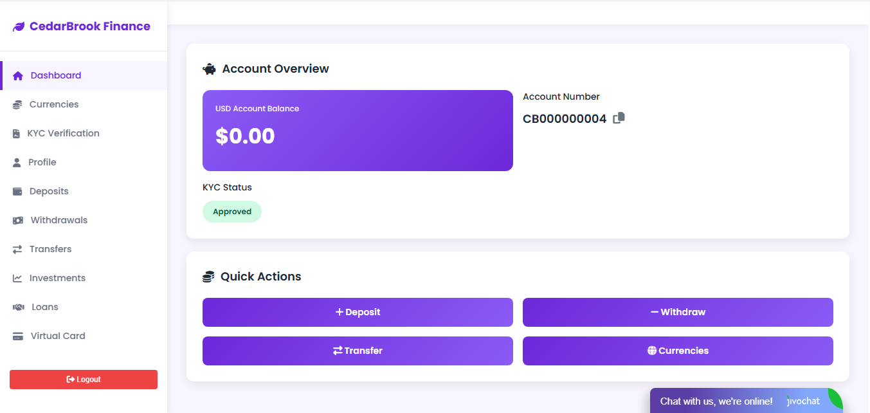Click the Logout button
This screenshot has height=413, width=870.
(x=83, y=380)
